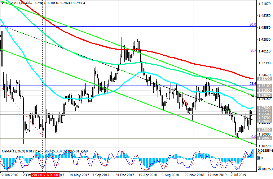Select the 38.2 Fibonacci level label
Viewport: 273px width, 179px height.
click(253, 51)
